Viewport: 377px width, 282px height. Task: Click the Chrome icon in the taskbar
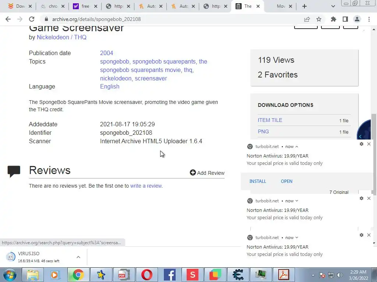[x=78, y=275]
